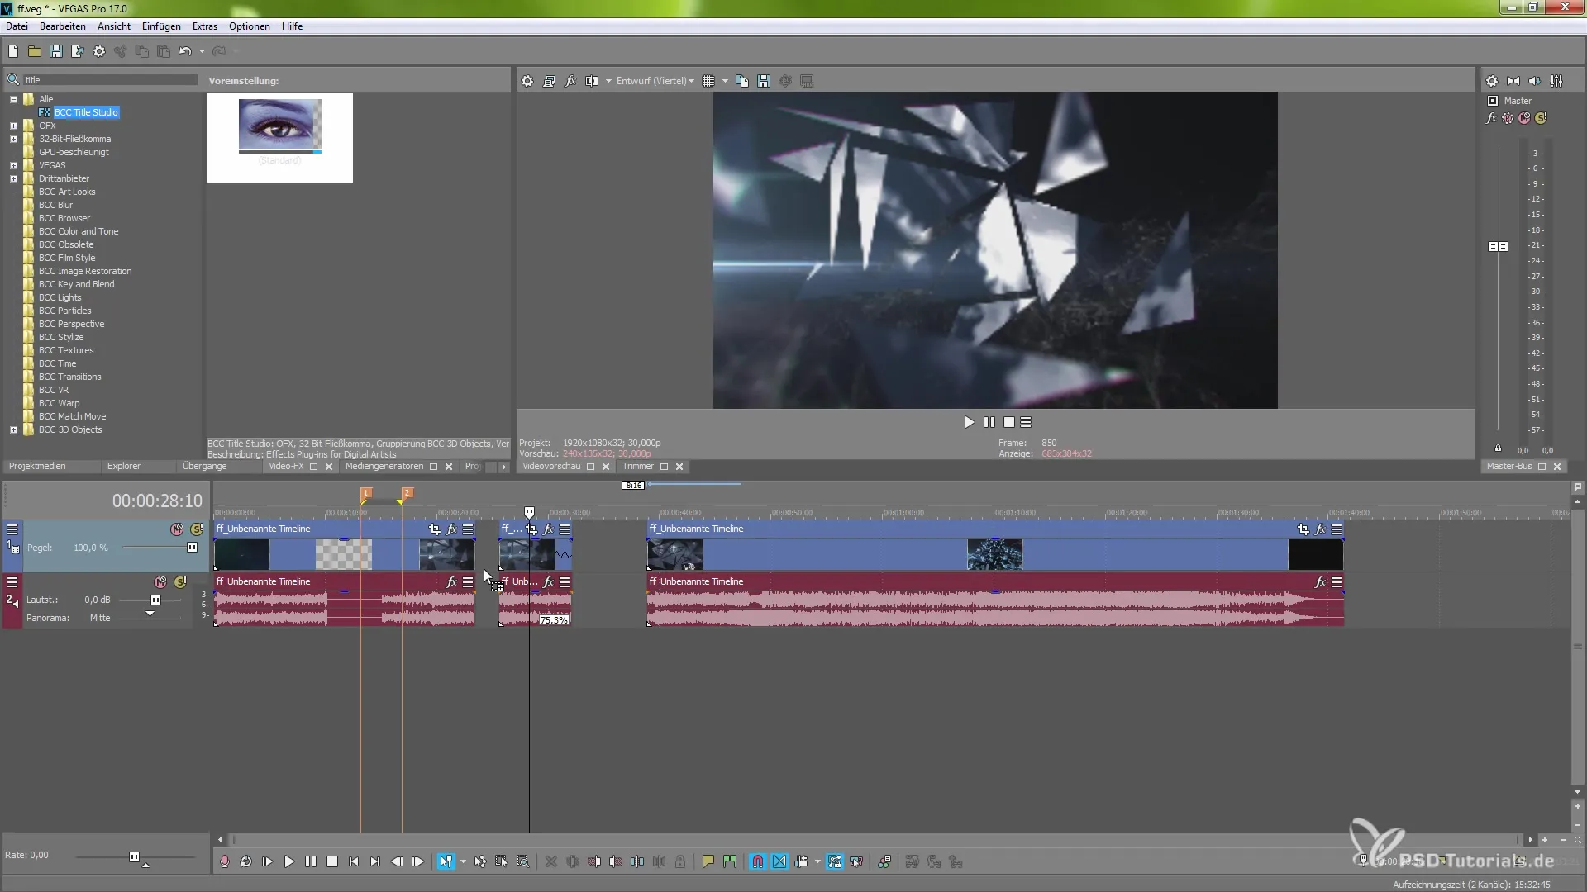The image size is (1587, 892).
Task: Select the zoom magnifier edit tool
Action: 523,861
